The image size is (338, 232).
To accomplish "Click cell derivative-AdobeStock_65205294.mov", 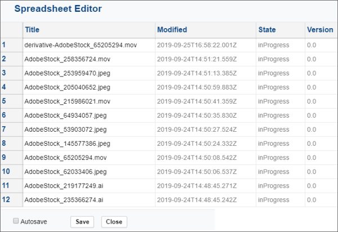I will click(89, 45).
